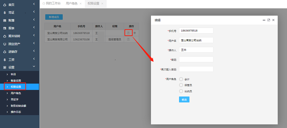This screenshot has height=128, width=287.
Task: Open 凭证字 in settings submenu
Action: tap(19, 100)
